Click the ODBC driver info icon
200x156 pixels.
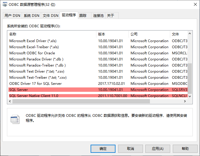click(x=15, y=119)
